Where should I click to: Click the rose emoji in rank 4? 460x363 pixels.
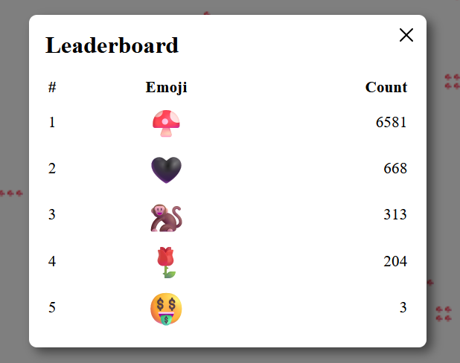(x=166, y=263)
